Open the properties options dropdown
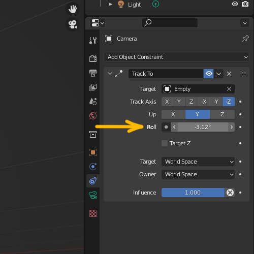 pos(245,23)
